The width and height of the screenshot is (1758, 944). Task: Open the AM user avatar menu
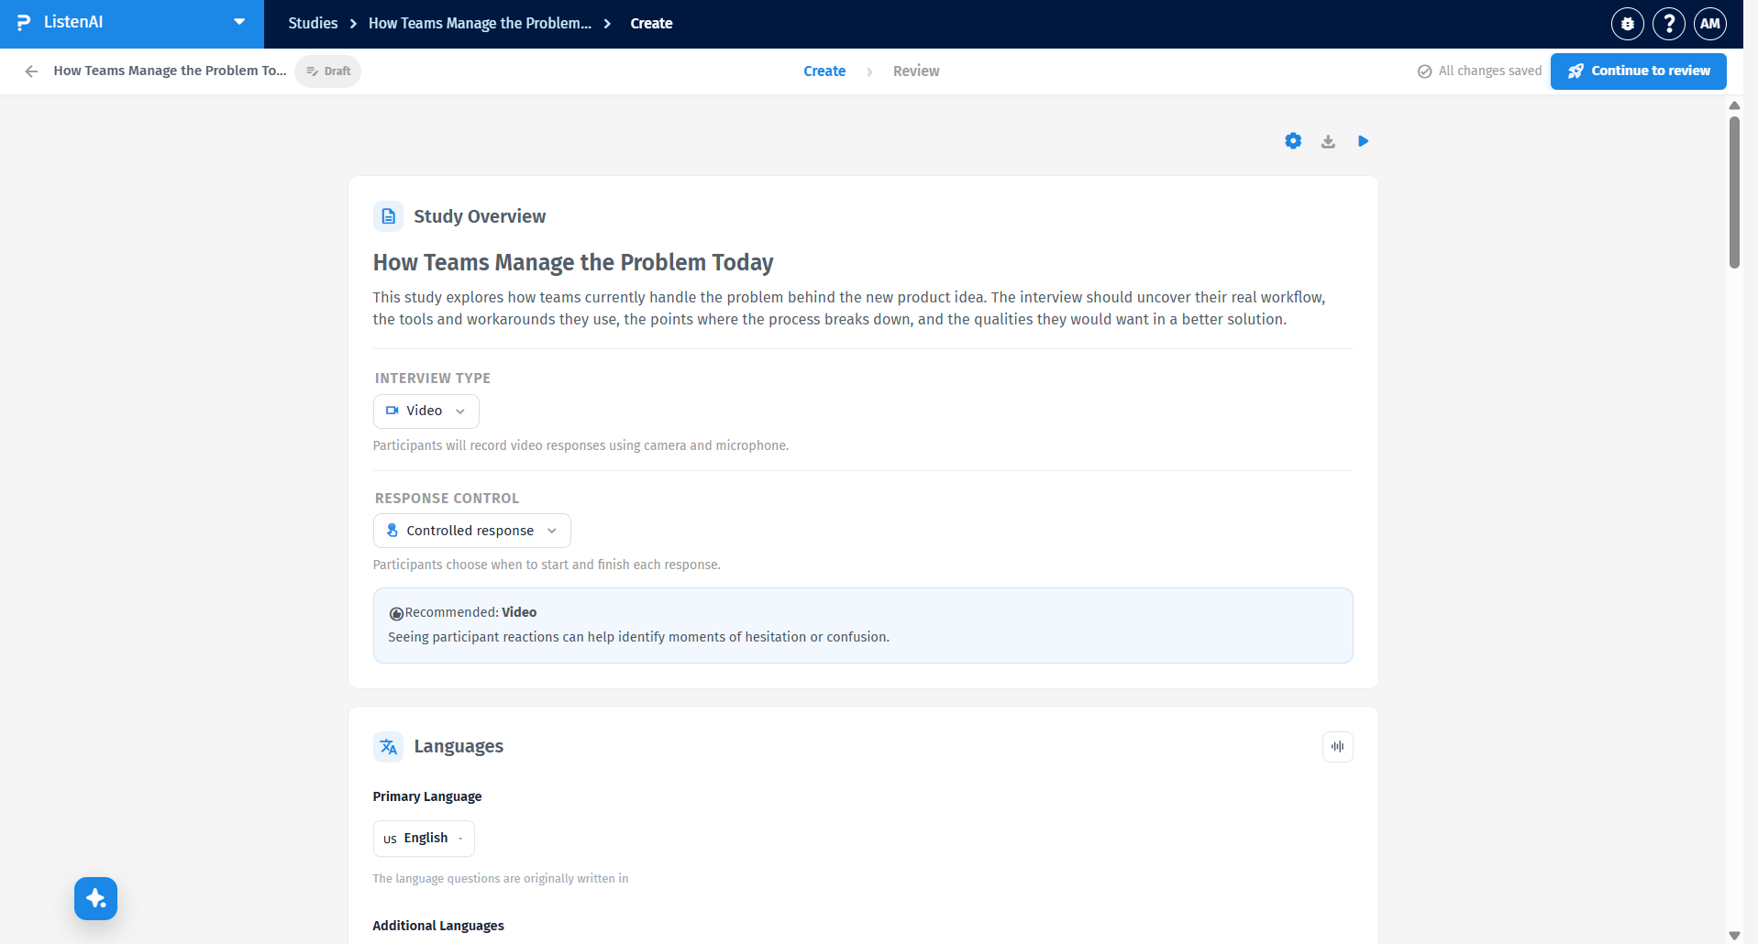1710,24
